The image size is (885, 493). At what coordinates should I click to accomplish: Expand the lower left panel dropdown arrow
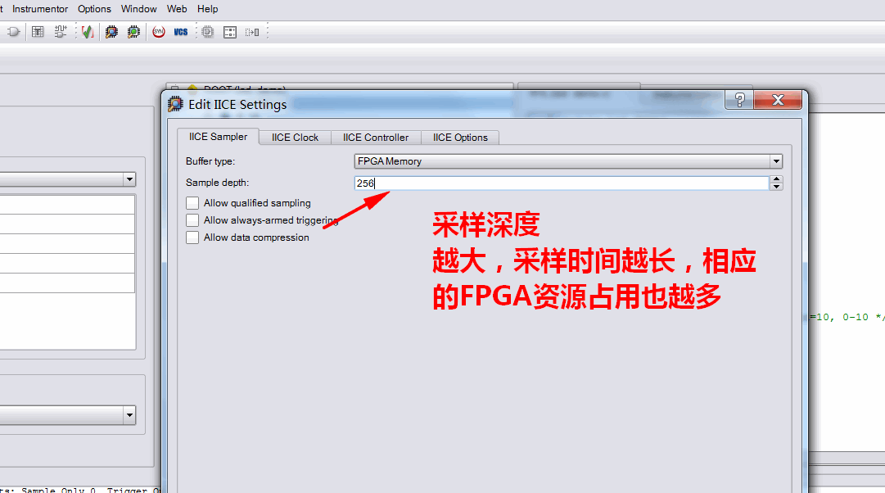tap(130, 415)
